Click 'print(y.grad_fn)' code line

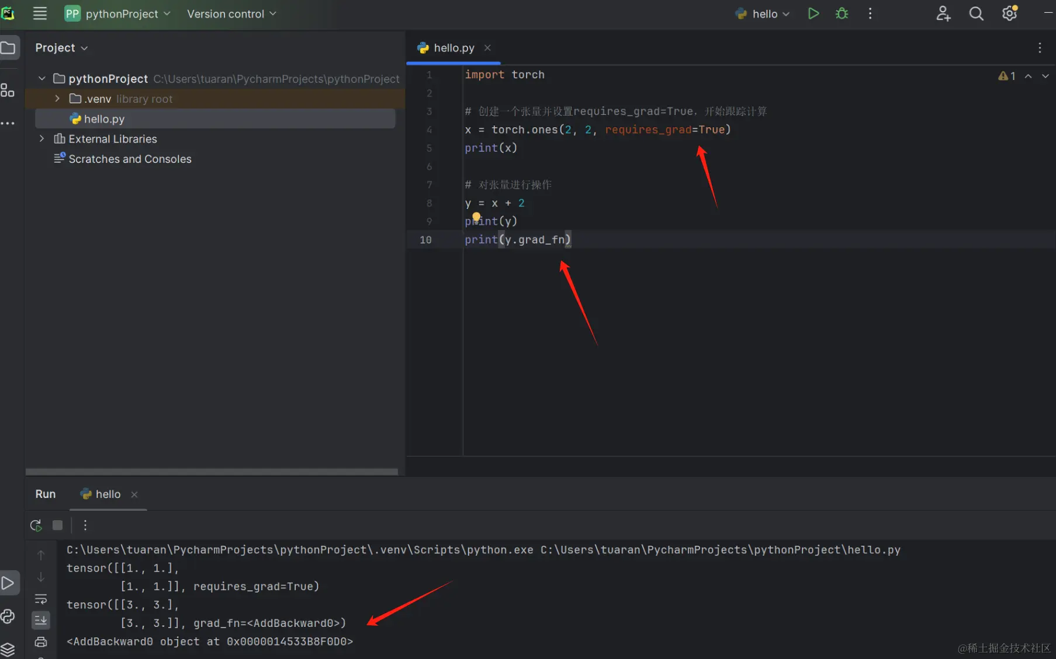tap(518, 240)
